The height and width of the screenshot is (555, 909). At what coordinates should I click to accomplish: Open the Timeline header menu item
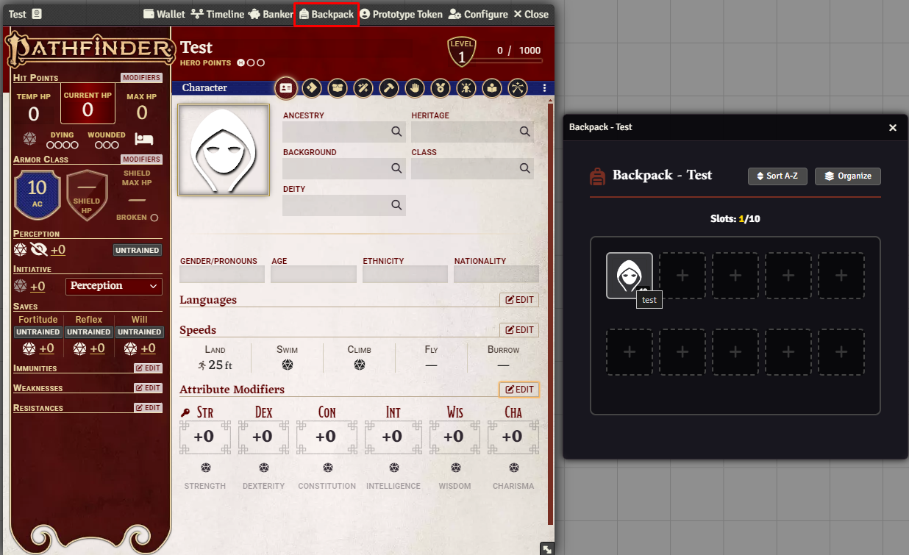coord(218,15)
